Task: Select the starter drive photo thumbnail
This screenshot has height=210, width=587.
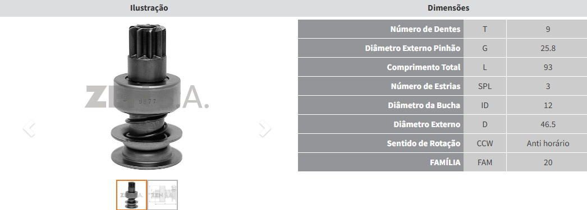Action: 131,195
